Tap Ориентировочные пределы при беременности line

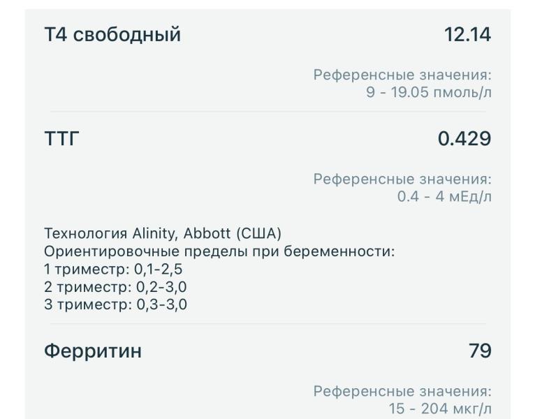tap(219, 251)
